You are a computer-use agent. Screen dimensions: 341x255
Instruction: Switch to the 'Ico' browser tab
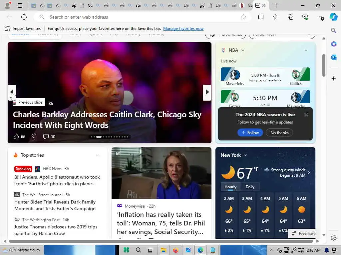point(246,5)
